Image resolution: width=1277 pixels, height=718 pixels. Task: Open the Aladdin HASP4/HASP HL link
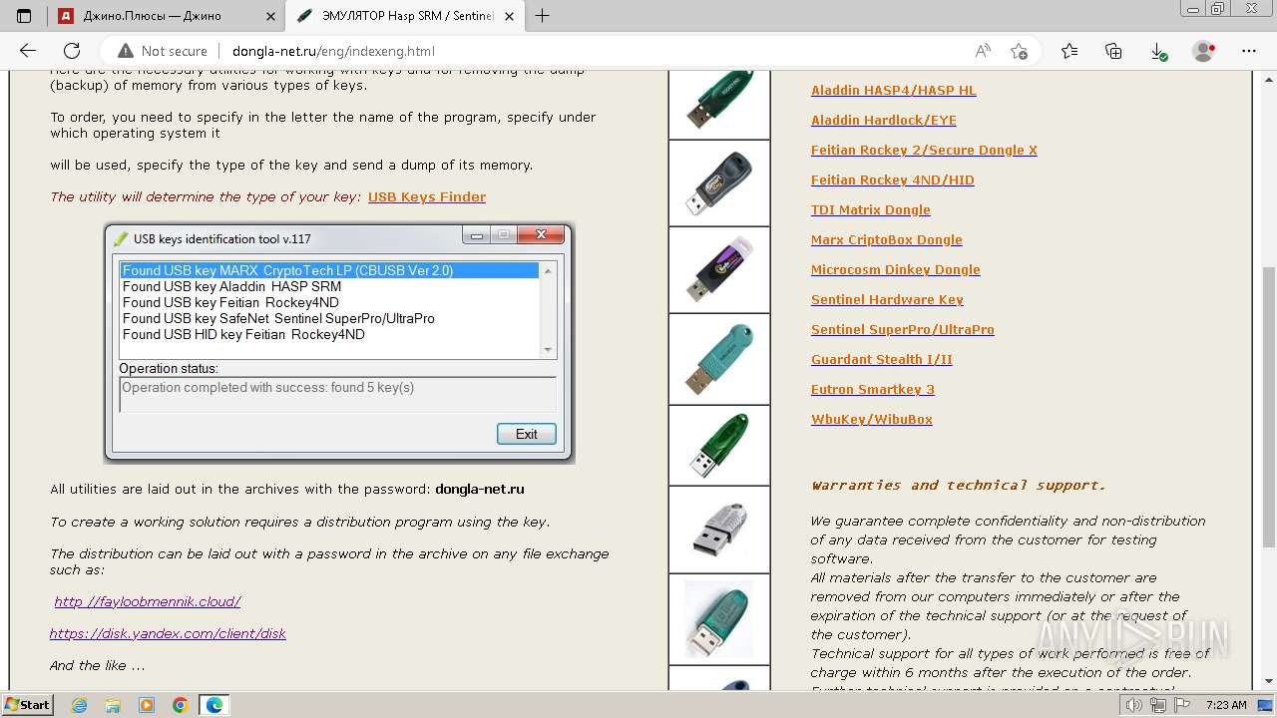[x=894, y=90]
